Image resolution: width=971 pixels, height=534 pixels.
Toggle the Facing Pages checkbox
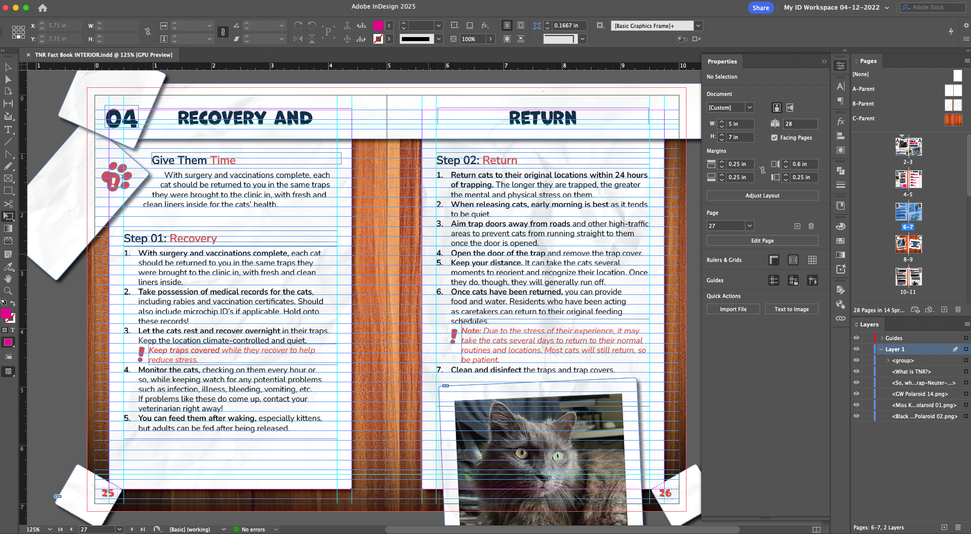point(774,138)
